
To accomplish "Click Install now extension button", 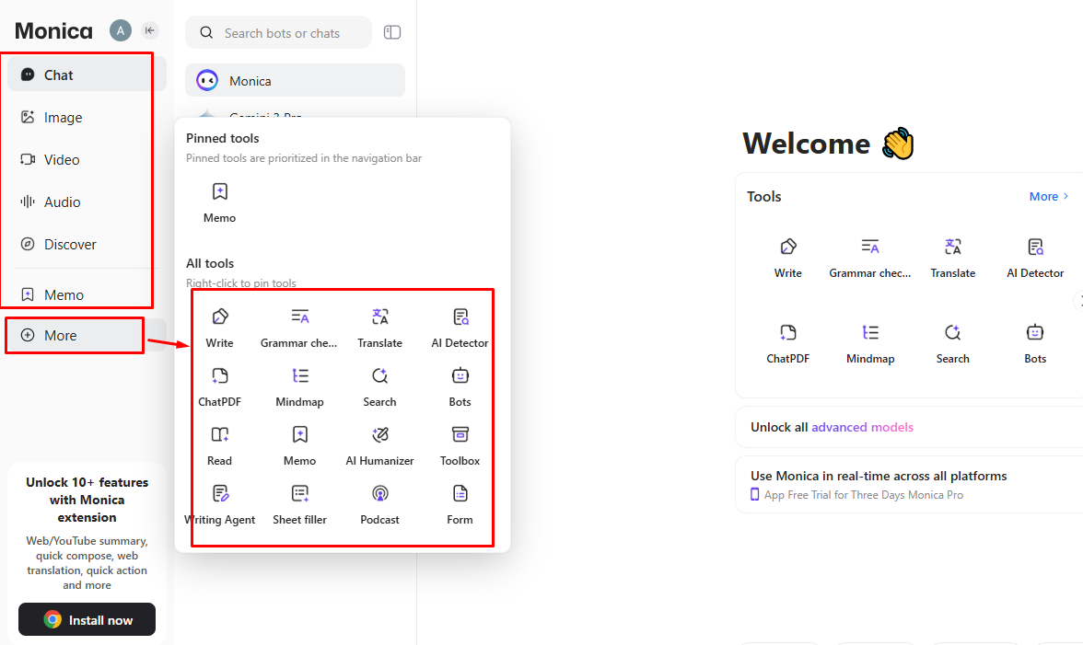I will pyautogui.click(x=87, y=619).
